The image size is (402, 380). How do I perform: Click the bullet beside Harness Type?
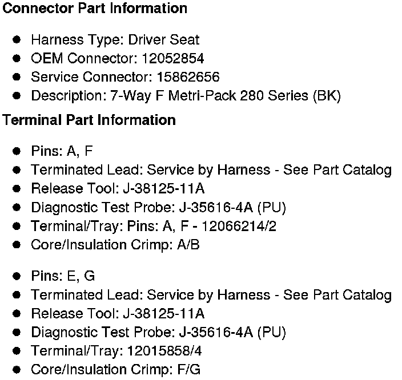pos(17,40)
